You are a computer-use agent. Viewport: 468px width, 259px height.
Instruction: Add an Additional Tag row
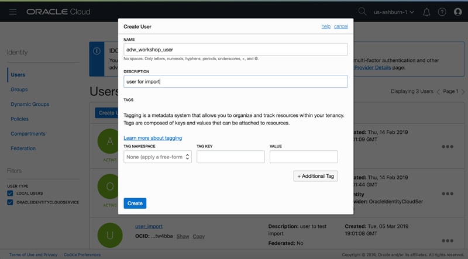coord(315,176)
